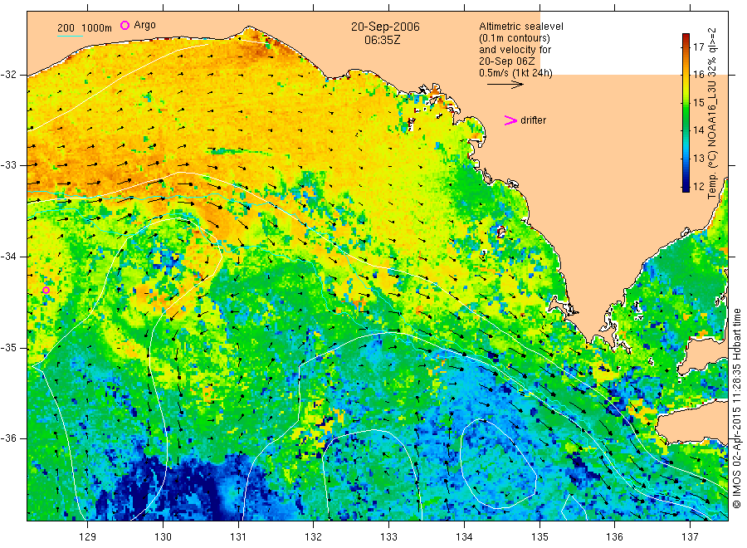Click the magenta Argo float marker near longitude 128.5
Screen dimensions: 747x548
[46, 291]
